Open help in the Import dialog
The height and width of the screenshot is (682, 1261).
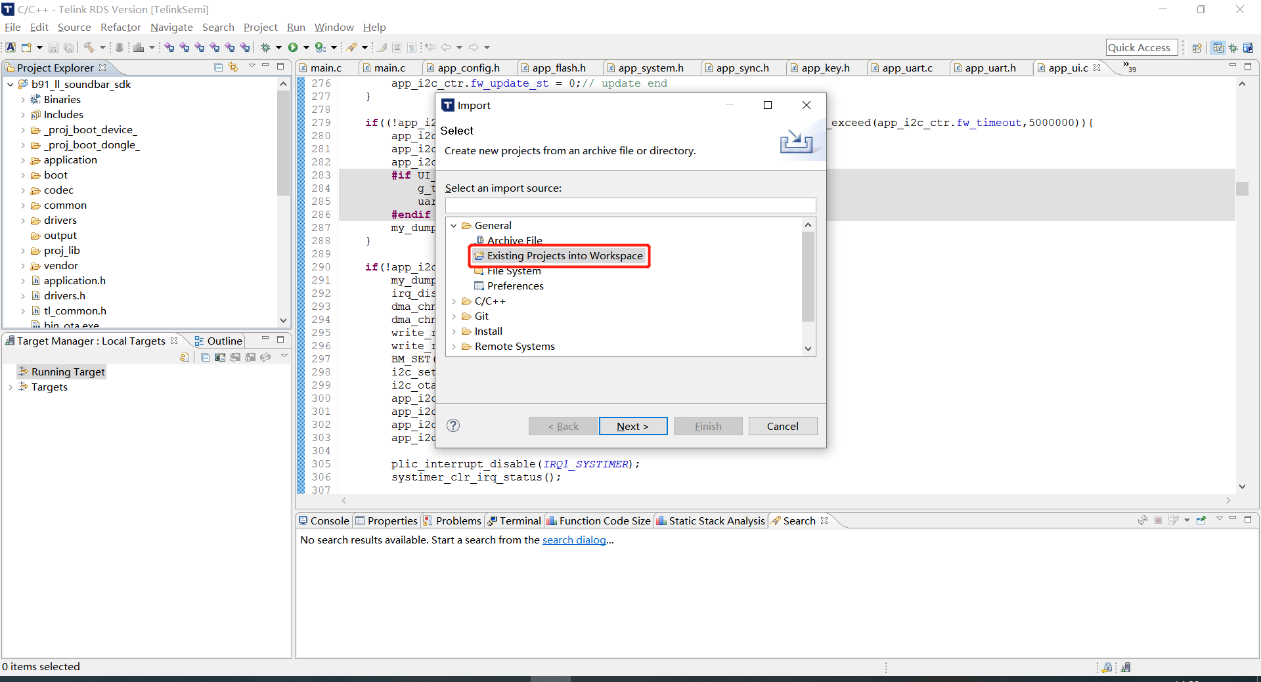(x=453, y=425)
